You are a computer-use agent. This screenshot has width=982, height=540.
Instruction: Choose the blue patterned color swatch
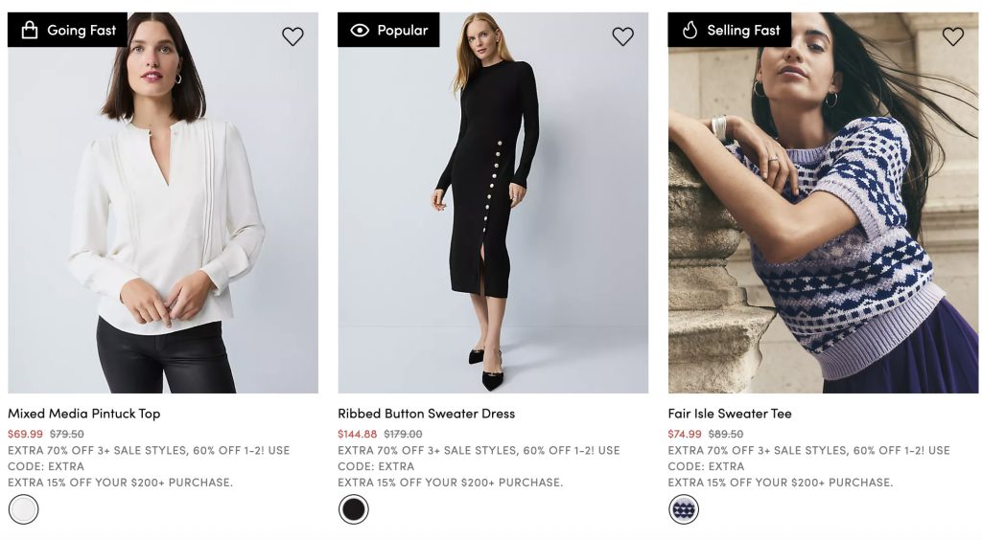coord(684,509)
